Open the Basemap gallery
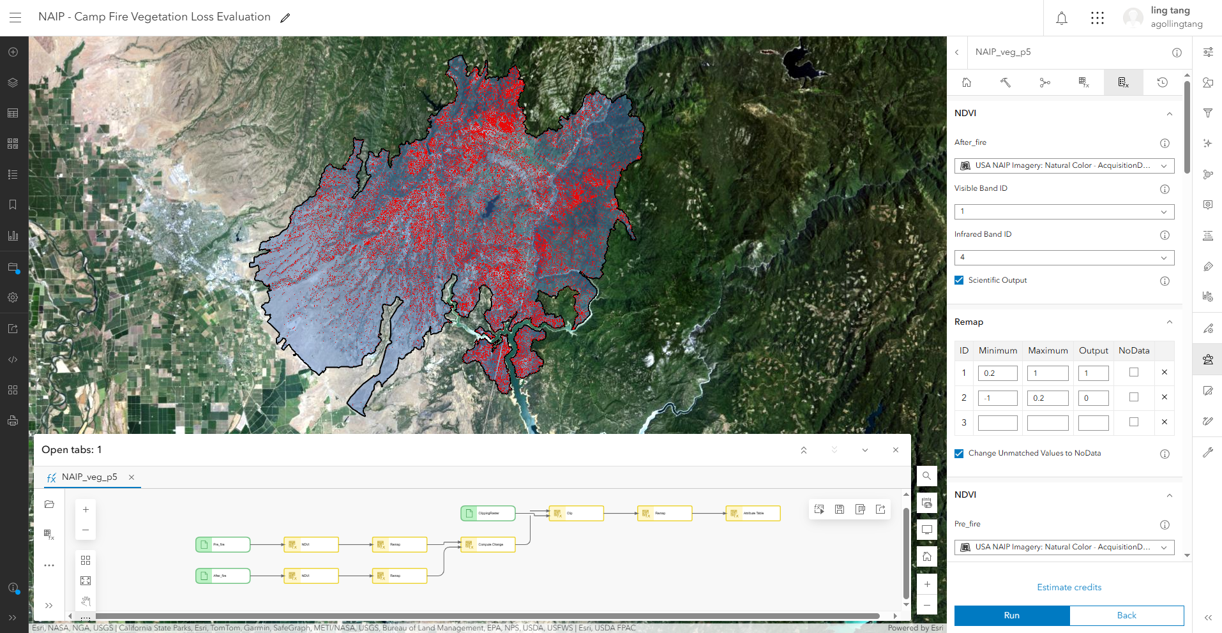Image resolution: width=1222 pixels, height=633 pixels. [13, 144]
